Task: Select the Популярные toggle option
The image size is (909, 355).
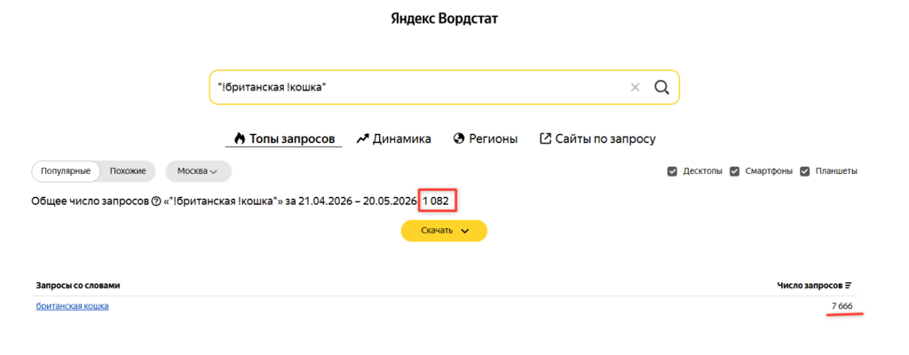Action: point(66,171)
